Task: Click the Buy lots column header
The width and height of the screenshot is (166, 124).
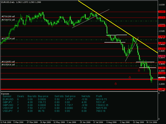Action: (32, 96)
